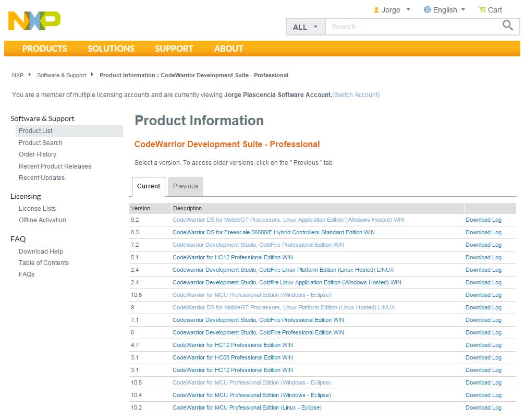Open CodeWarrior for HC08 Professional Edition WIN
The width and height of the screenshot is (525, 420).
click(233, 358)
